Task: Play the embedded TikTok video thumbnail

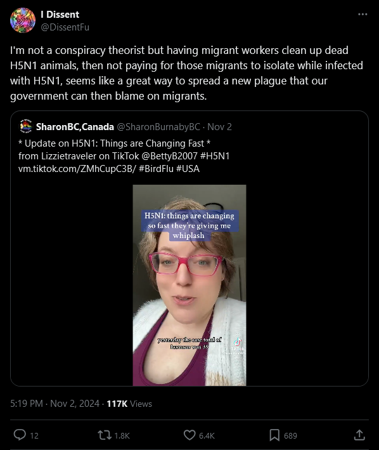Action: [x=189, y=285]
